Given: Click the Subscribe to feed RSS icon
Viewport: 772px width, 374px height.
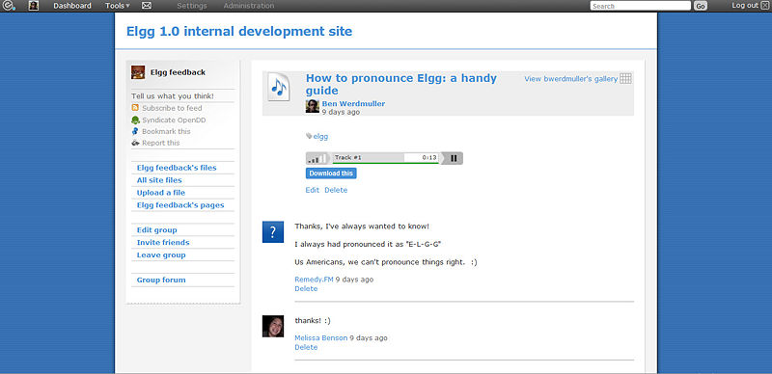Looking at the screenshot, I should tap(135, 108).
